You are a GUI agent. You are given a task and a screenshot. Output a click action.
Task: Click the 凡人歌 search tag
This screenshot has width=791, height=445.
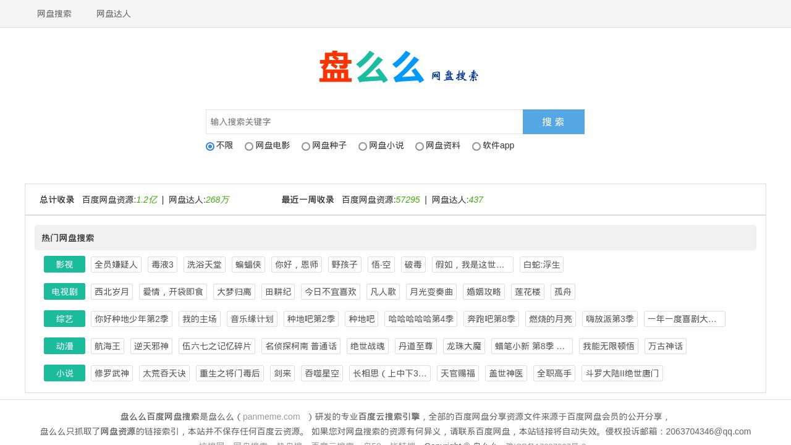tap(383, 292)
